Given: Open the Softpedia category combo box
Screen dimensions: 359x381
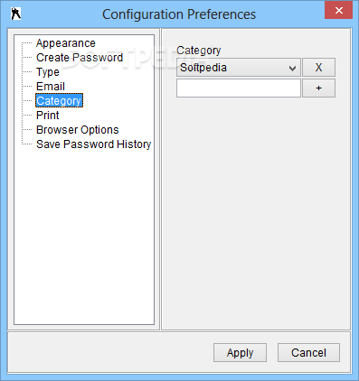Looking at the screenshot, I should [x=239, y=68].
